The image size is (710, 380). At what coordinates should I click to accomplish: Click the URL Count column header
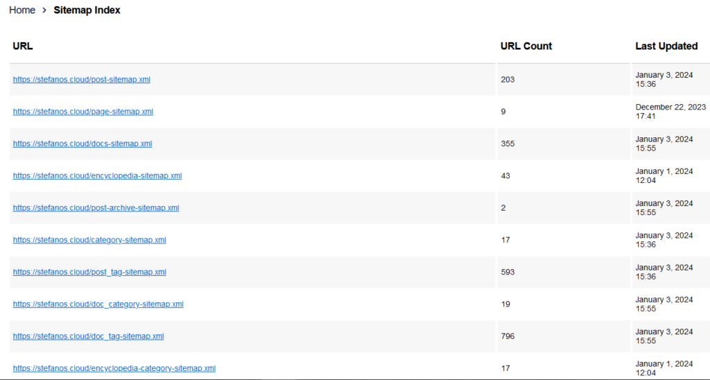click(x=526, y=46)
